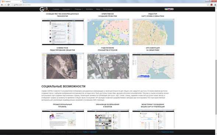The height and width of the screenshot is (135, 217).
Task: Go back using the browser back arrow
Action: click(x=2, y=5)
